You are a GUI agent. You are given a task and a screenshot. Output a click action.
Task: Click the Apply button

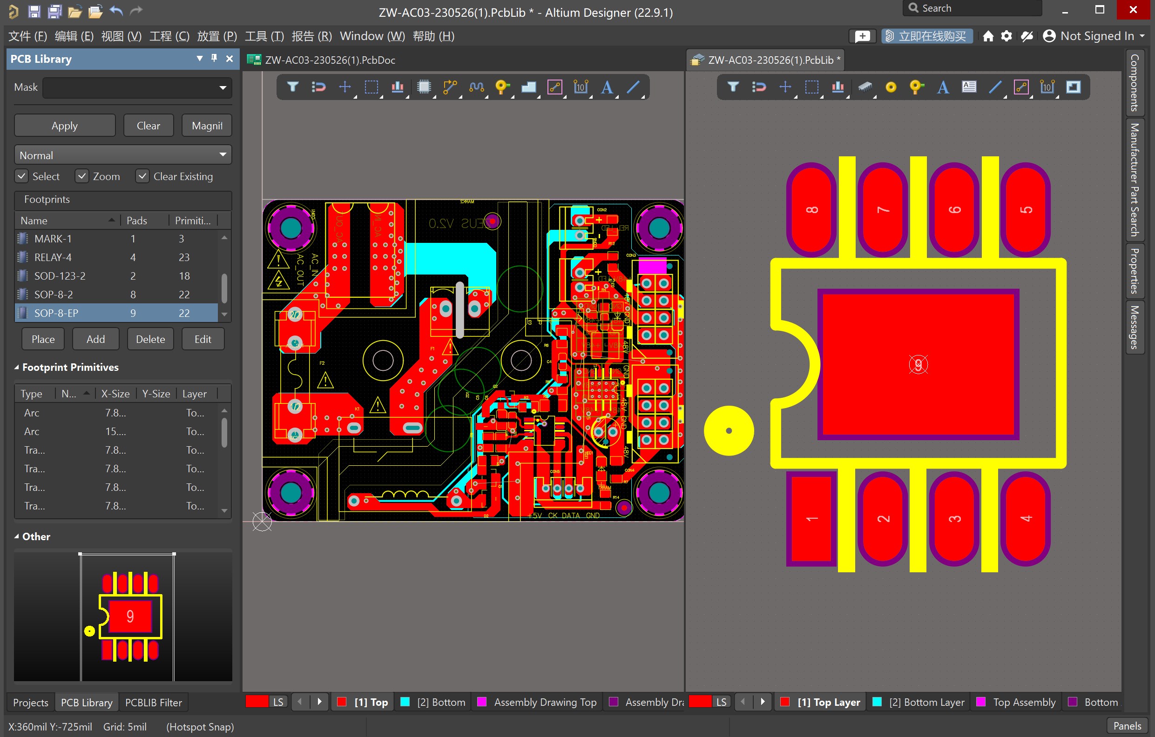[64, 126]
